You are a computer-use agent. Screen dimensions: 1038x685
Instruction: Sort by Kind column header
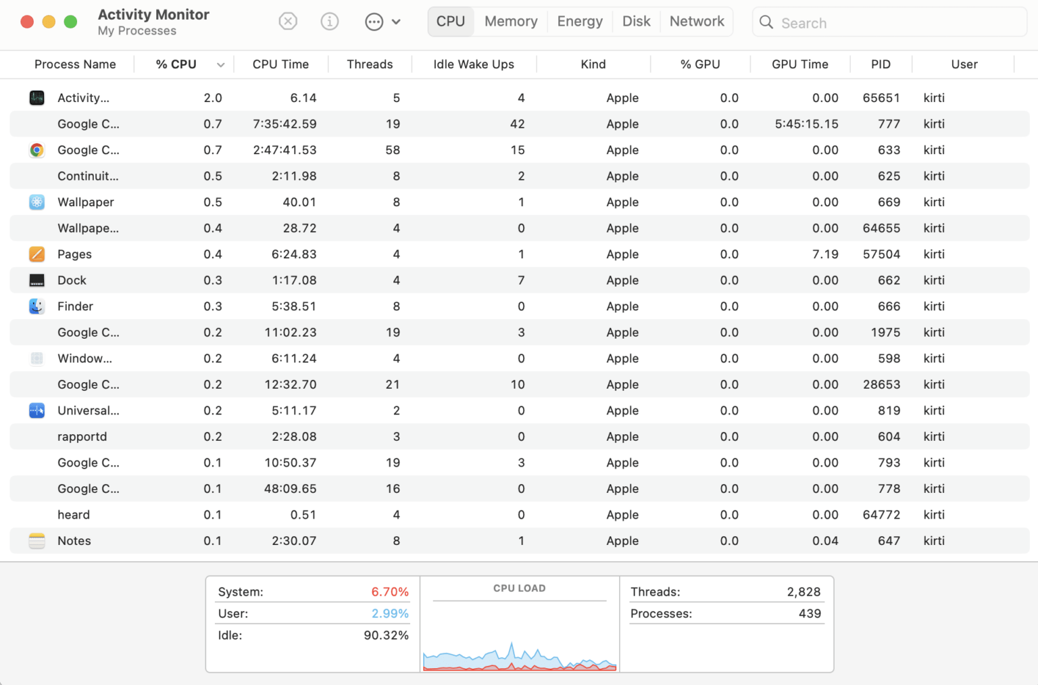593,64
